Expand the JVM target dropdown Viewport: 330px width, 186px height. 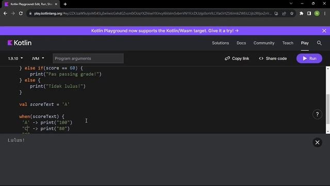point(38,58)
